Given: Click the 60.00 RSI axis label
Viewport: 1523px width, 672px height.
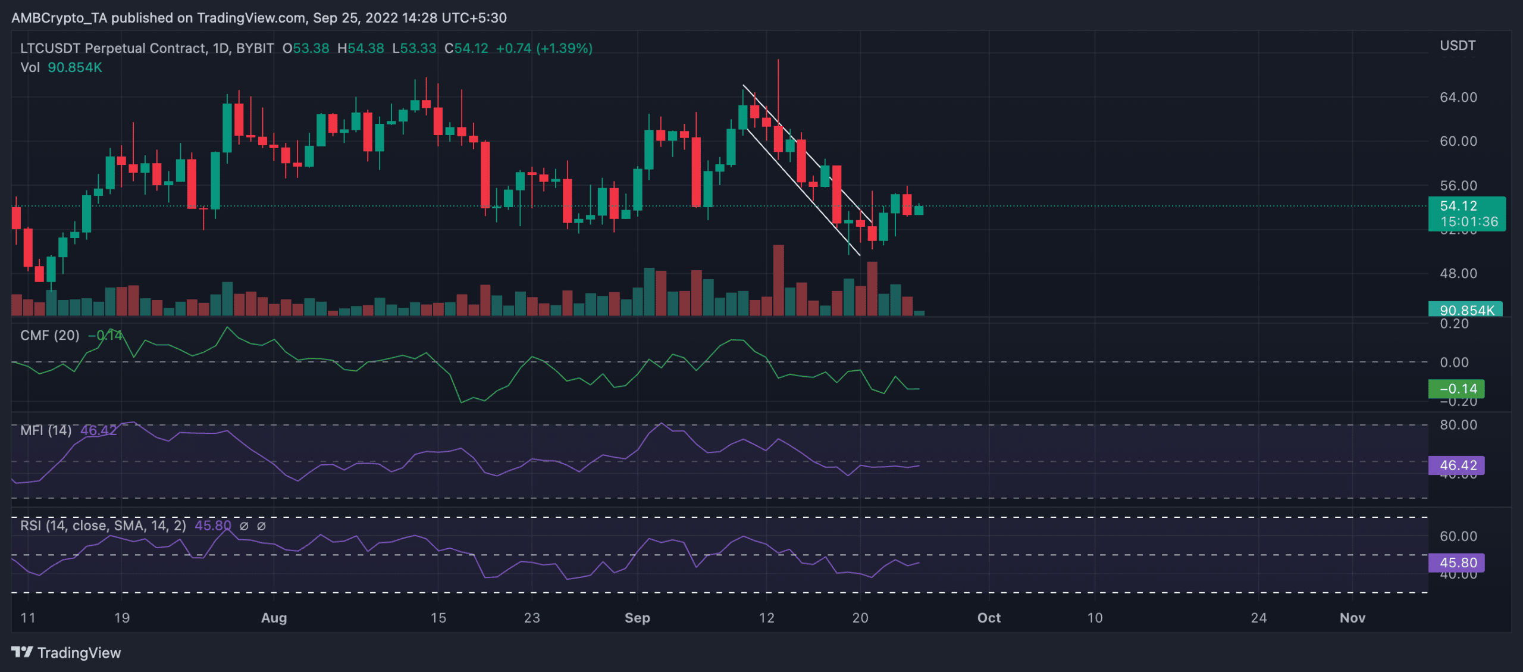Looking at the screenshot, I should (1458, 536).
